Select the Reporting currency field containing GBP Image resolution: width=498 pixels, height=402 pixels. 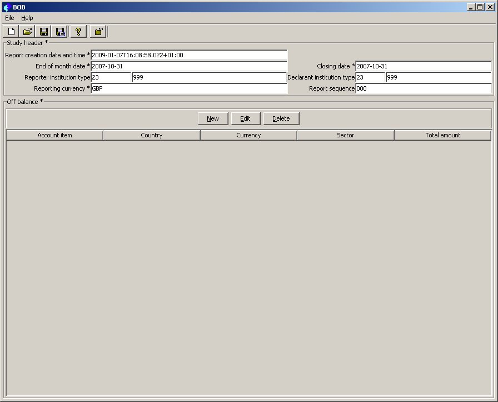189,88
